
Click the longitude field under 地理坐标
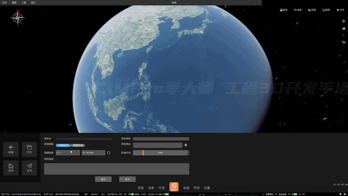coord(68,152)
